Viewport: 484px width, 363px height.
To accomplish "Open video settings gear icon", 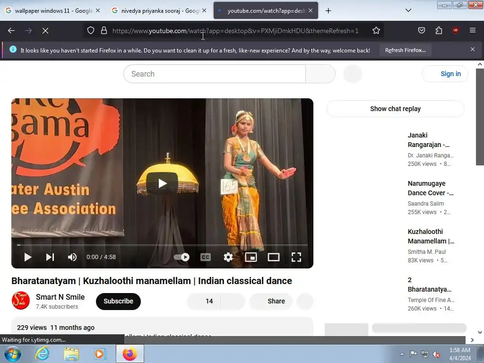I will click(x=228, y=257).
